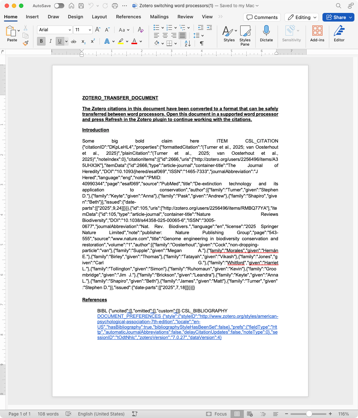The width and height of the screenshot is (358, 418).
Task: Open the Comments pane button
Action: (262, 17)
